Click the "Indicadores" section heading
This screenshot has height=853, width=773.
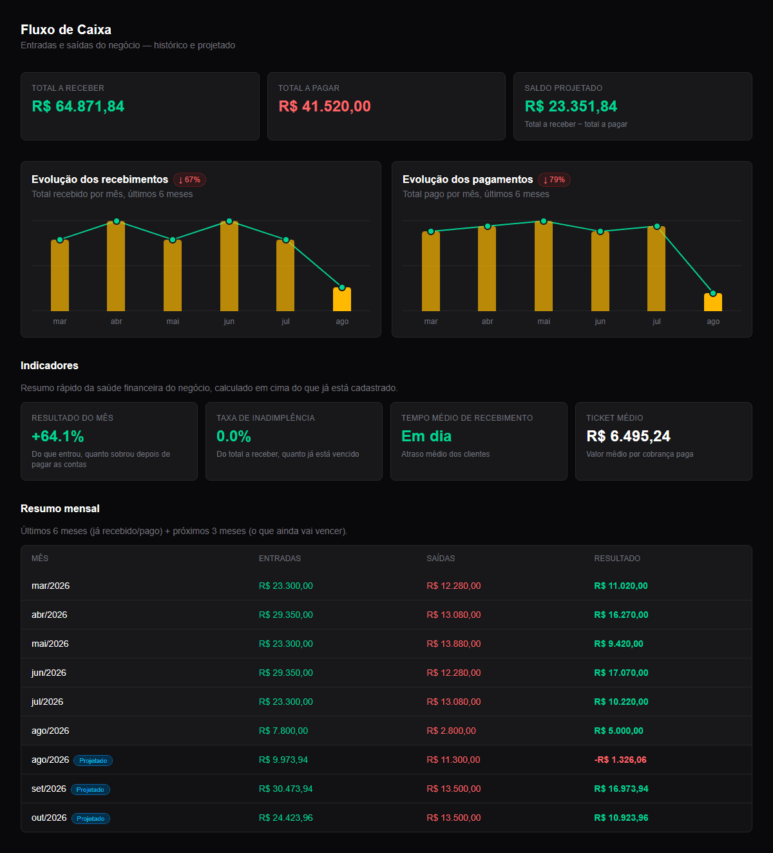tap(50, 365)
